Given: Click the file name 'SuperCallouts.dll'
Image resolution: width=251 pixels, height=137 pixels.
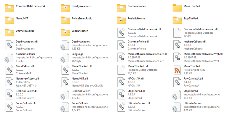Looking at the screenshot, I should pos(26,103).
